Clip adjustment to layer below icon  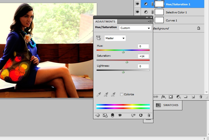(x=112, y=115)
